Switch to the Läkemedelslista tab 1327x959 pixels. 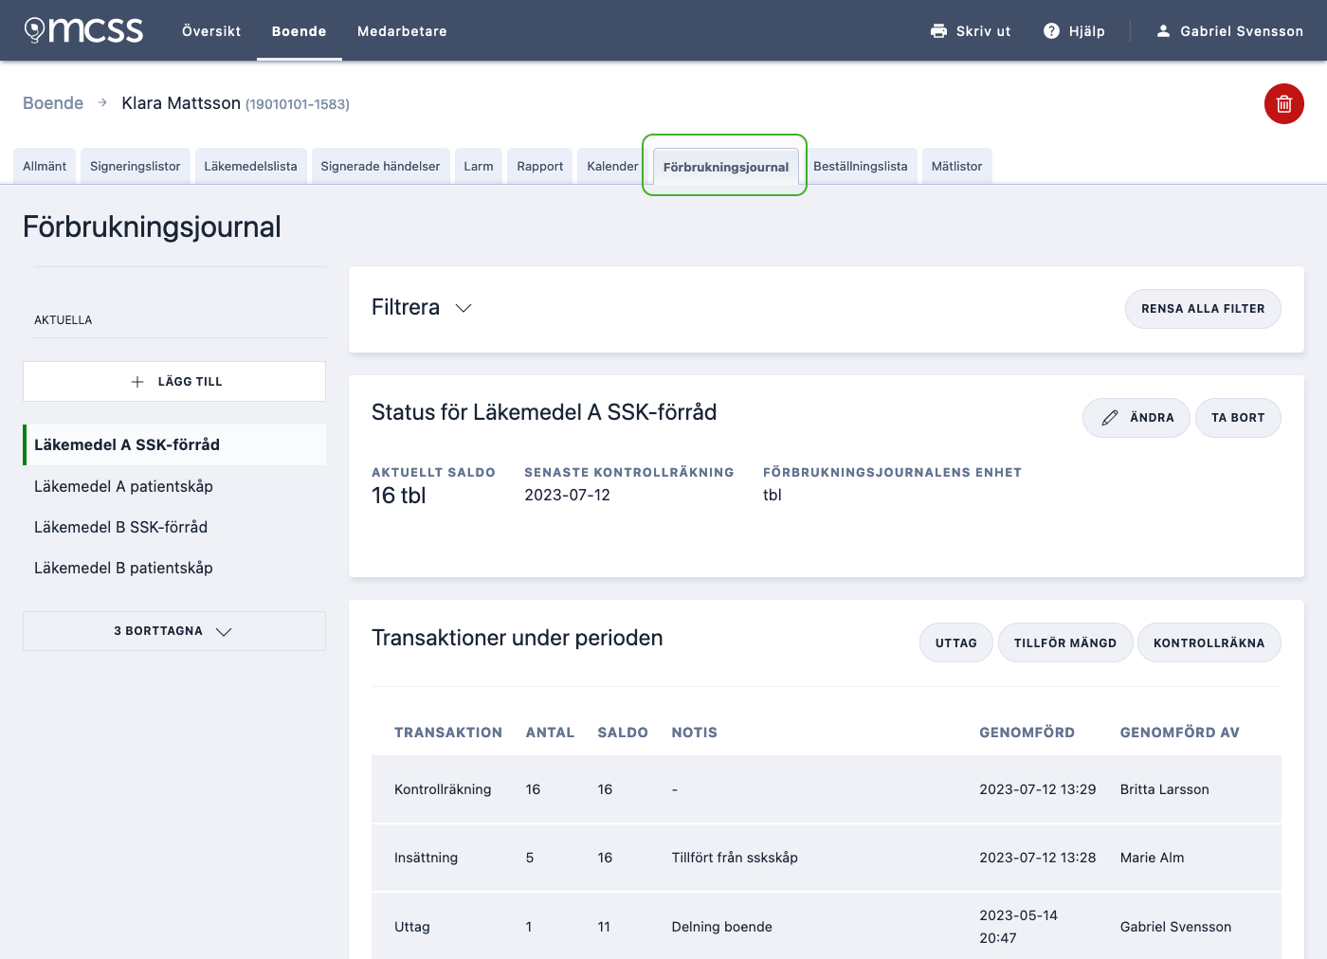250,166
